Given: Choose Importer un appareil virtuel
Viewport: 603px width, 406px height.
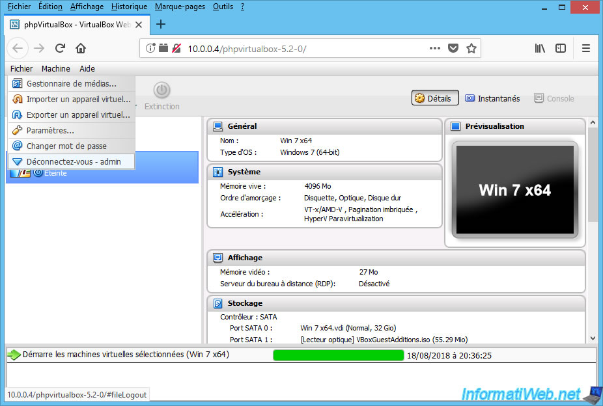Looking at the screenshot, I should click(x=72, y=99).
